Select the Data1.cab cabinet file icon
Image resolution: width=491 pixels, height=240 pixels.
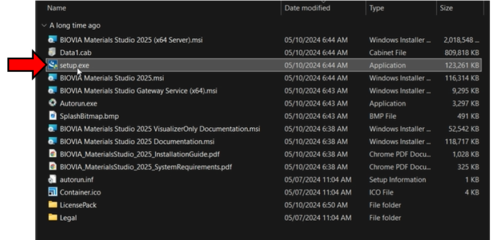click(53, 52)
